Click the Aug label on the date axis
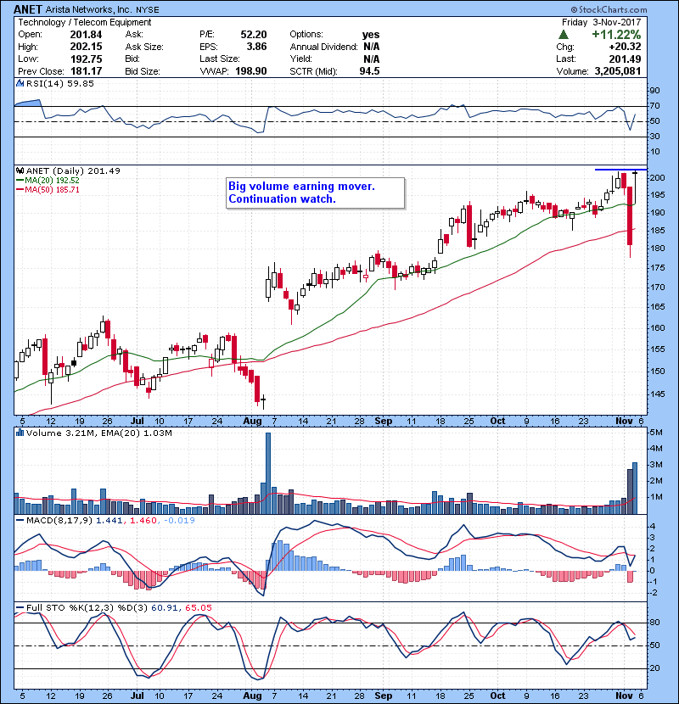 click(252, 420)
